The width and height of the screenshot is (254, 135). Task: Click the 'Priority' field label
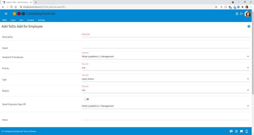[5, 68]
